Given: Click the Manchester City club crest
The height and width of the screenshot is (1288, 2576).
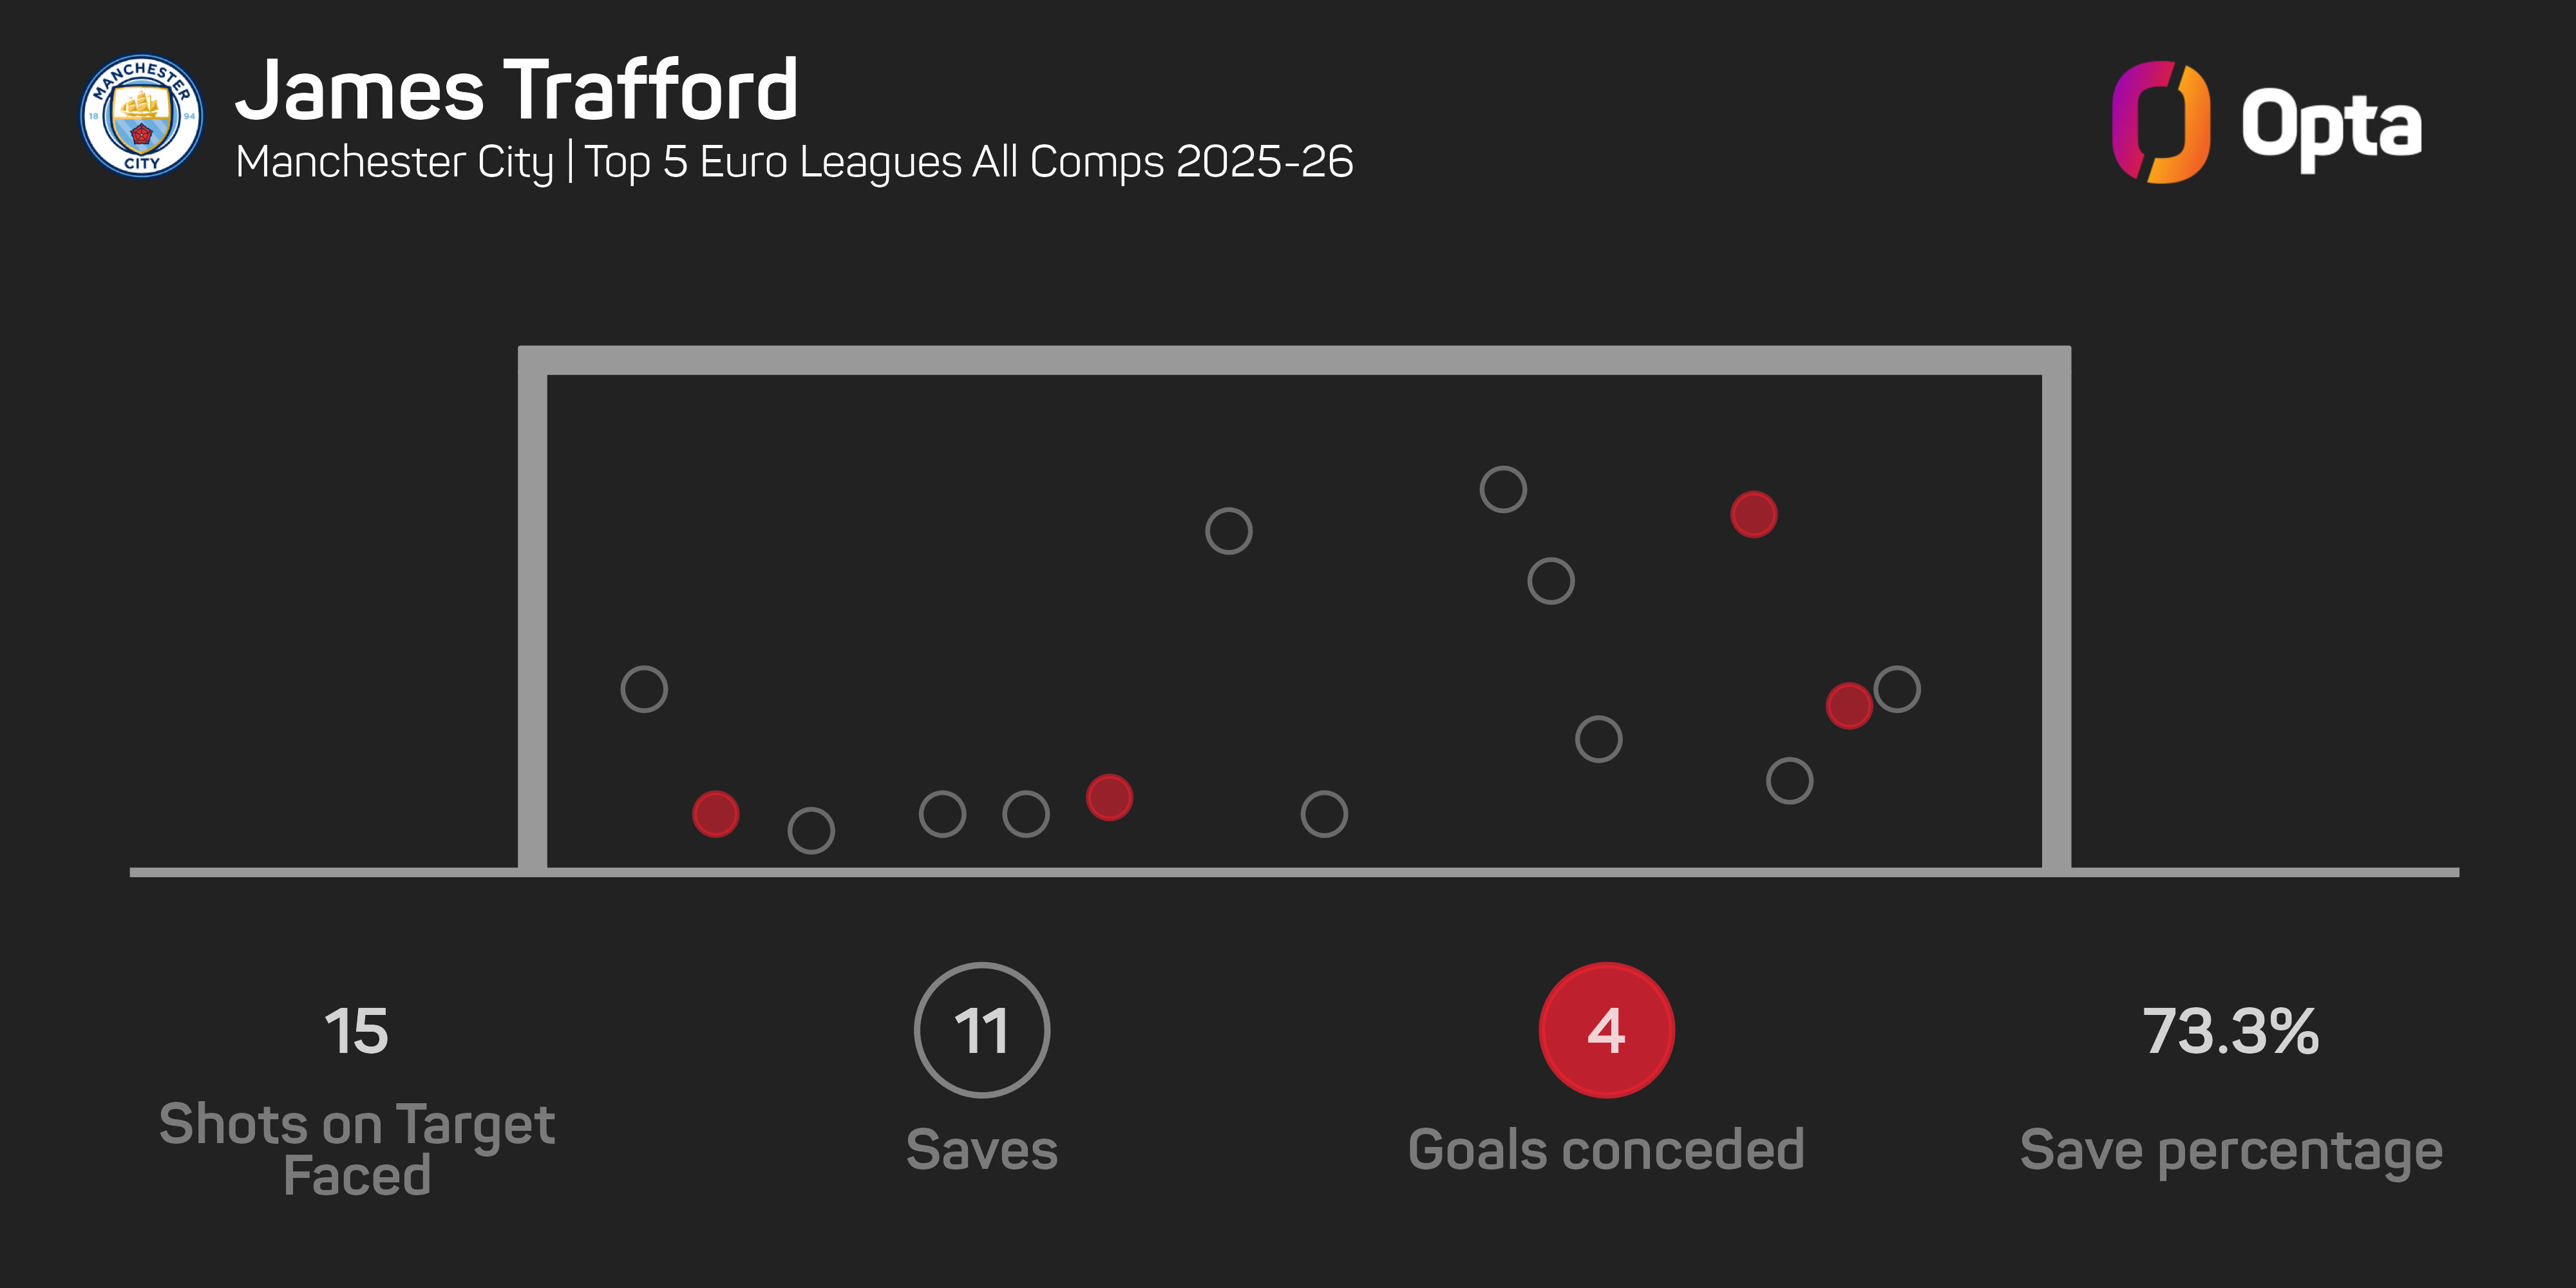Looking at the screenshot, I should click(x=141, y=117).
